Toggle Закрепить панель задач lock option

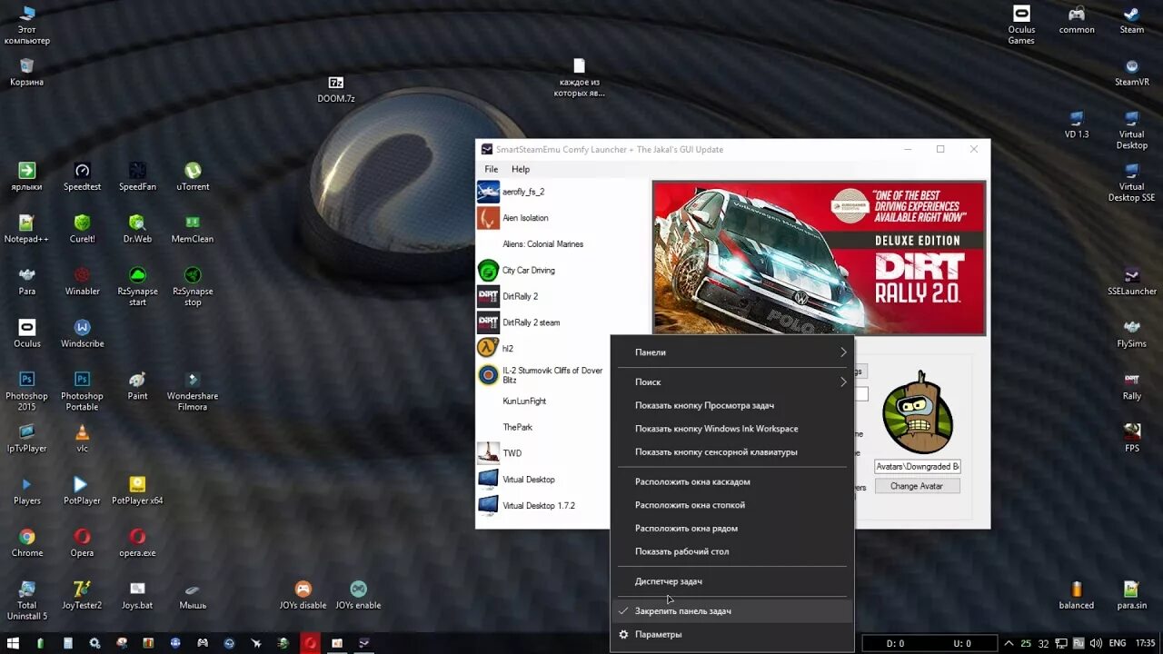tap(732, 611)
